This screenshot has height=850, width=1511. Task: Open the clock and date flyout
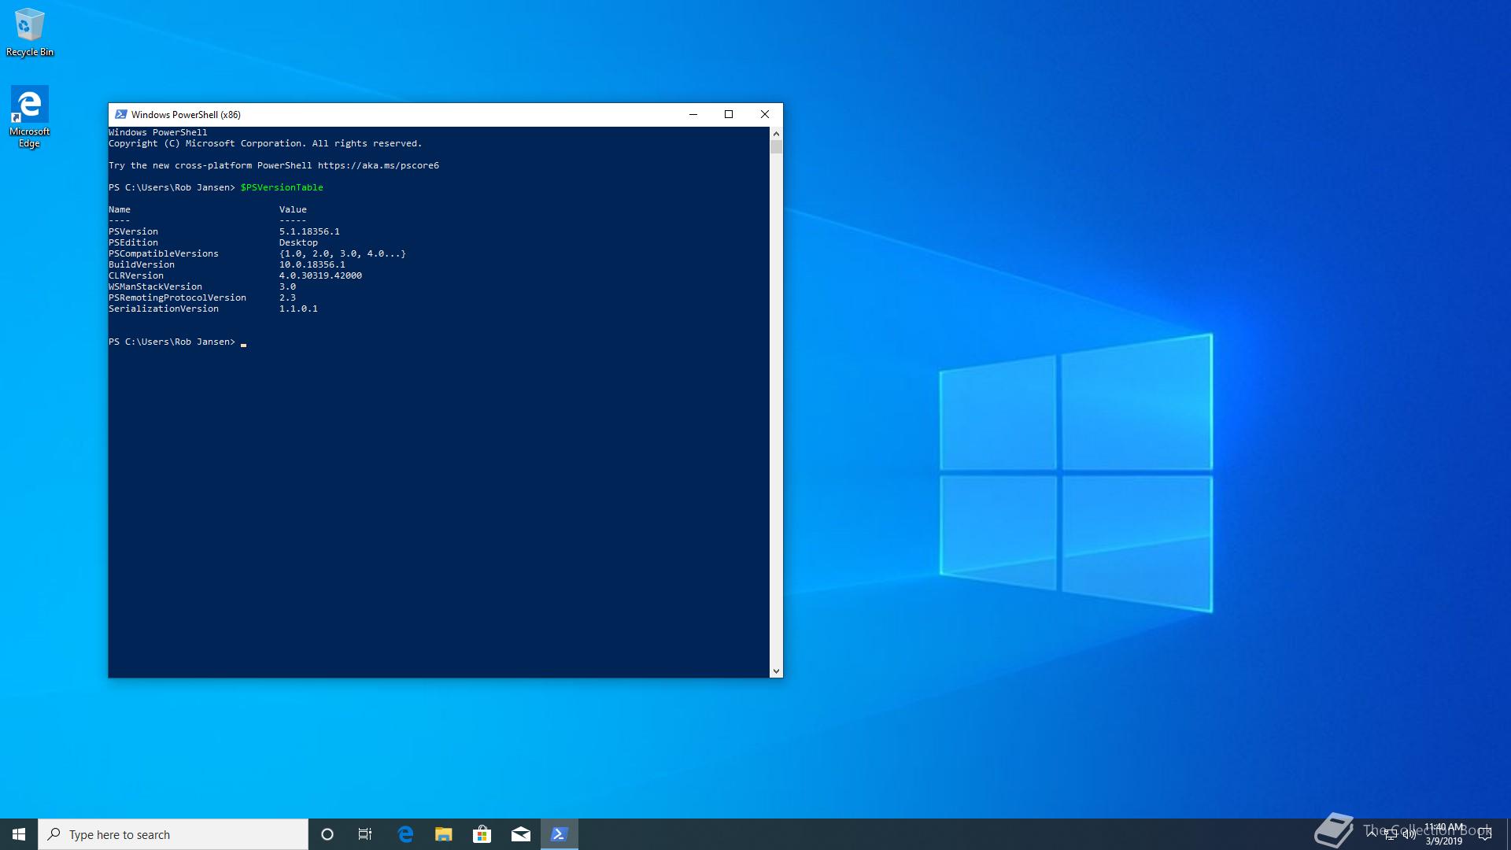click(1444, 834)
